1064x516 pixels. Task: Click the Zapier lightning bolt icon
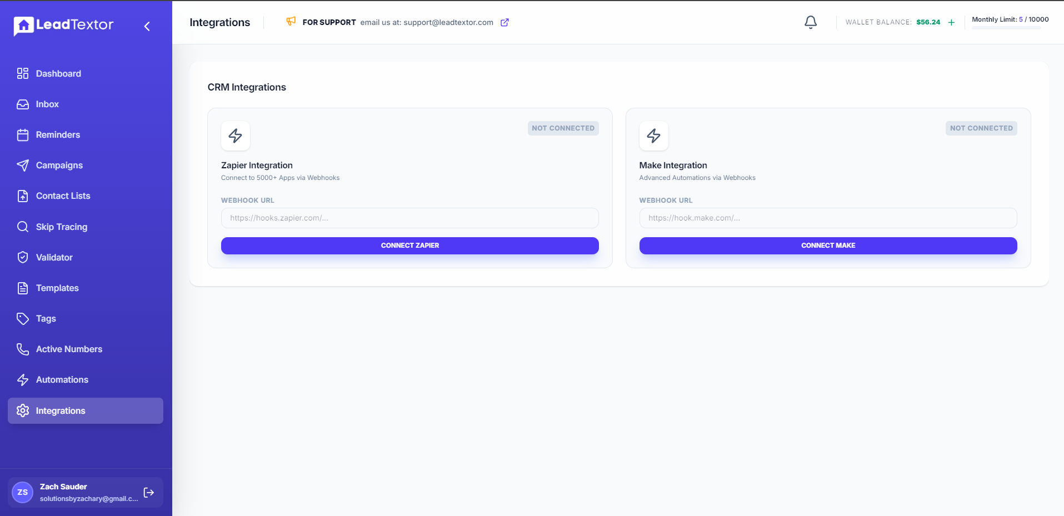pos(236,136)
